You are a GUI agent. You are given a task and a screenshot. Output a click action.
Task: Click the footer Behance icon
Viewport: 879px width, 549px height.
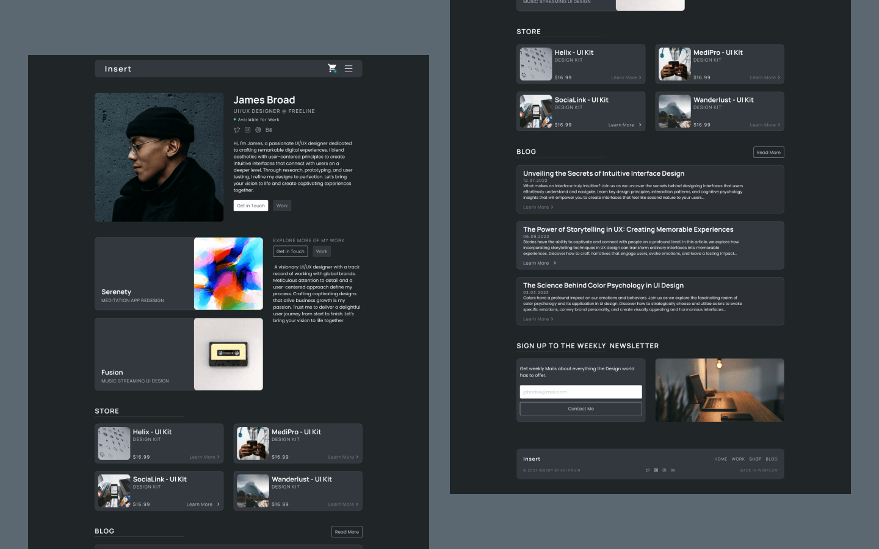[673, 470]
